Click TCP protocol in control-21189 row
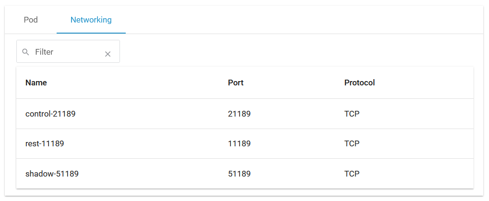The image size is (489, 201). coord(352,114)
